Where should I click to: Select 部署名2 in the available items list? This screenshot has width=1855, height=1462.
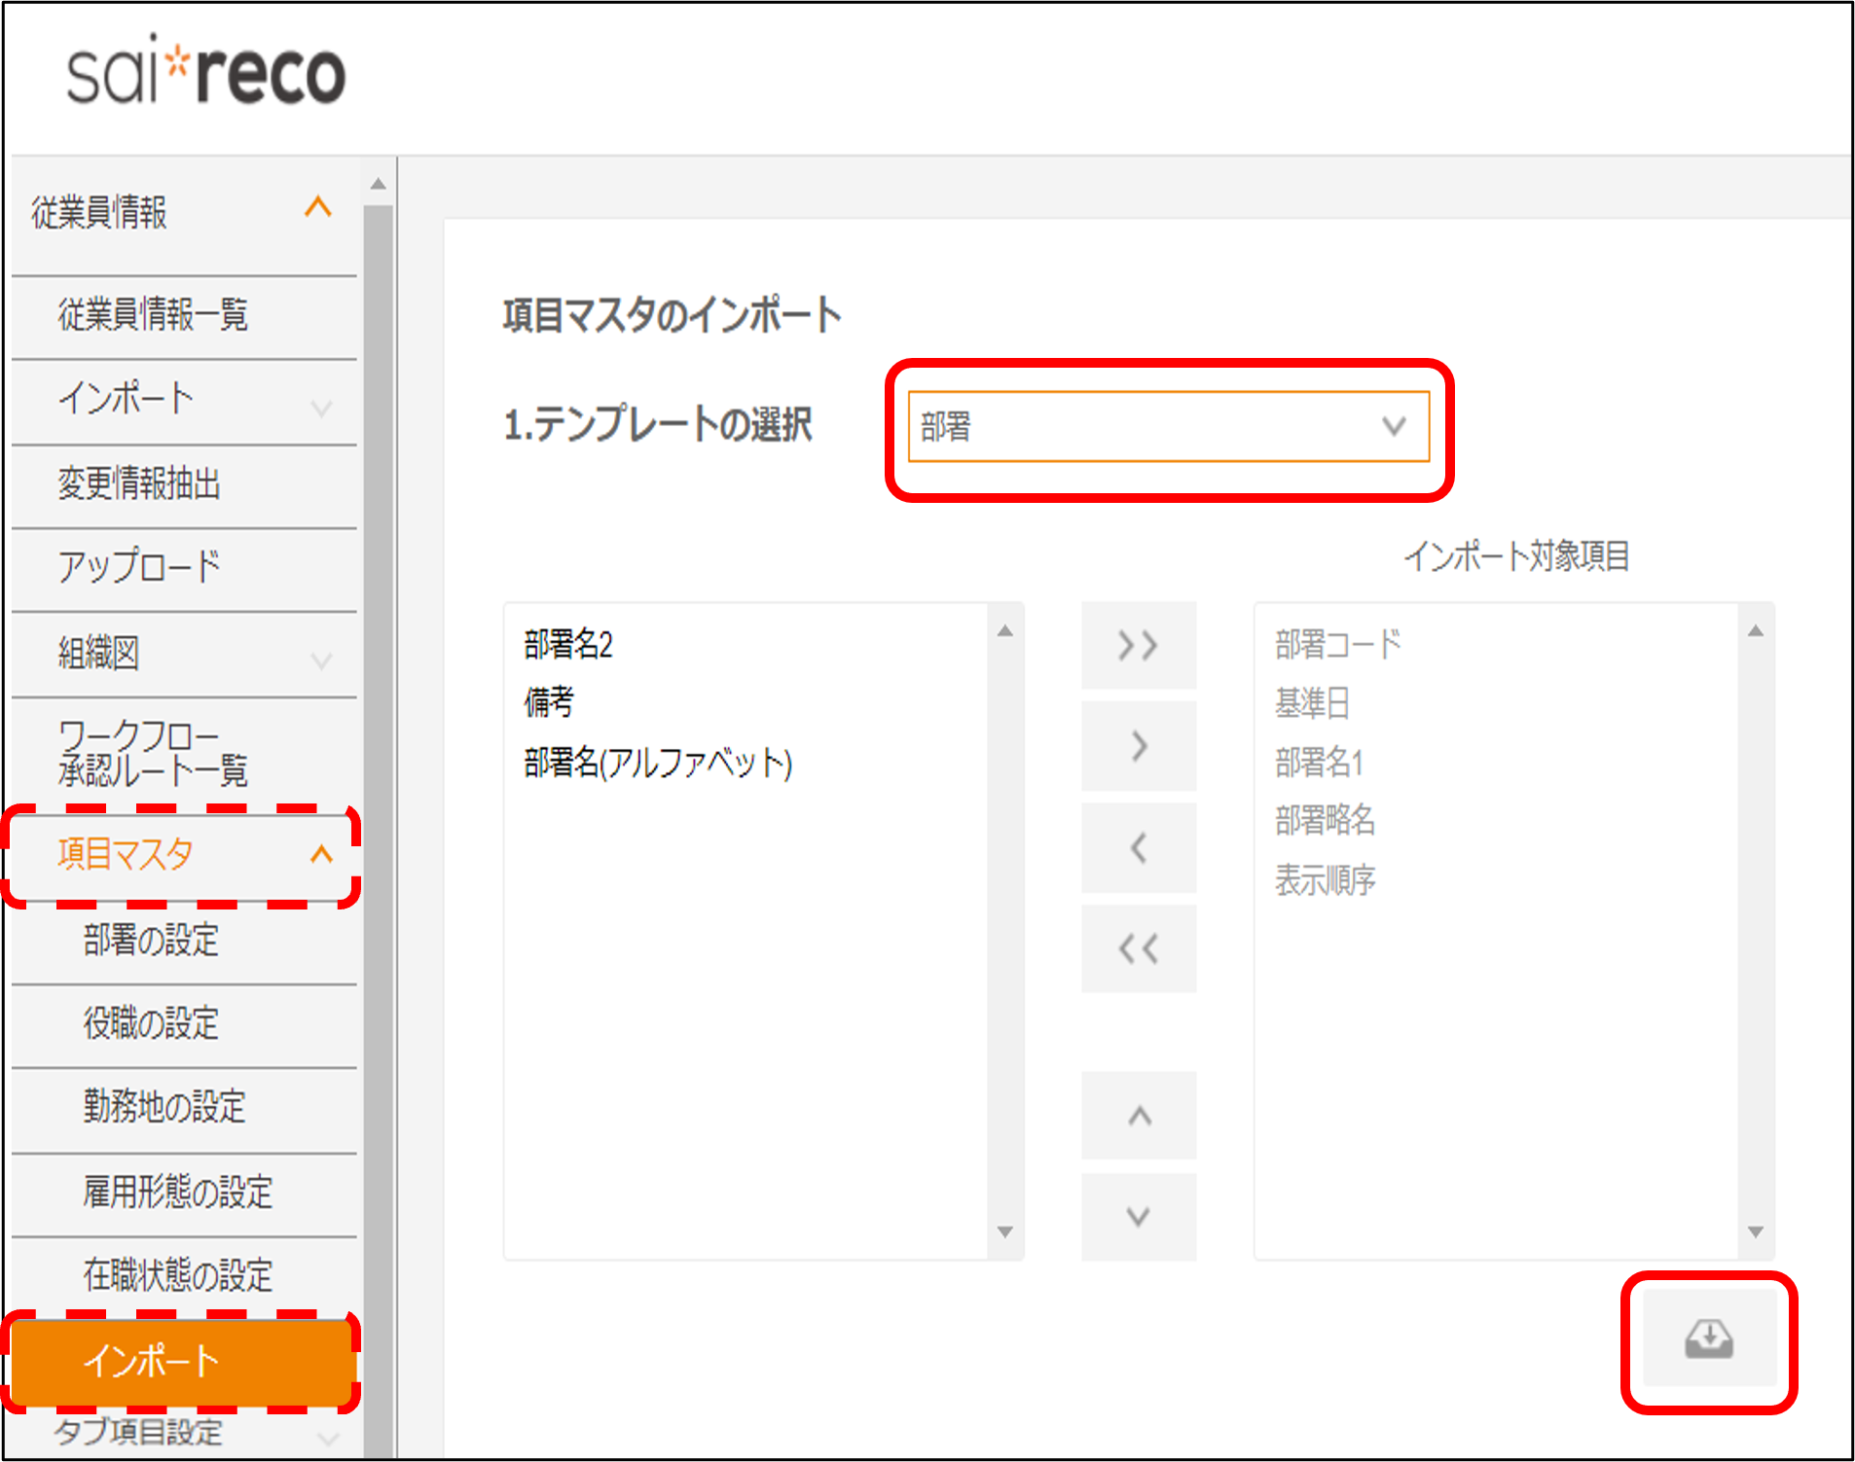(x=568, y=645)
